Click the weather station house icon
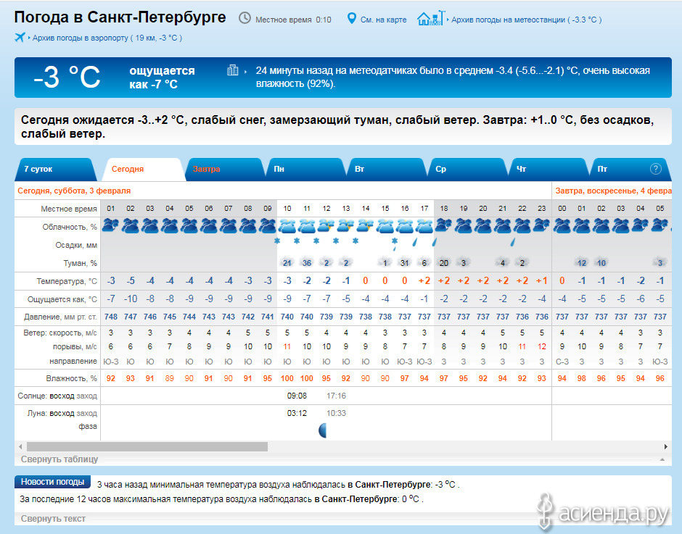The width and height of the screenshot is (682, 534). click(431, 18)
